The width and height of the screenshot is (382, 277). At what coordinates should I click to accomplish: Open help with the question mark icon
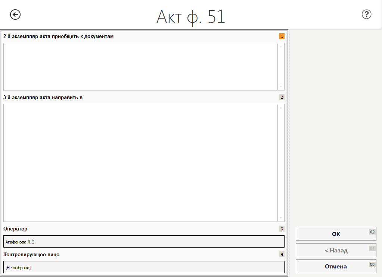click(x=366, y=15)
